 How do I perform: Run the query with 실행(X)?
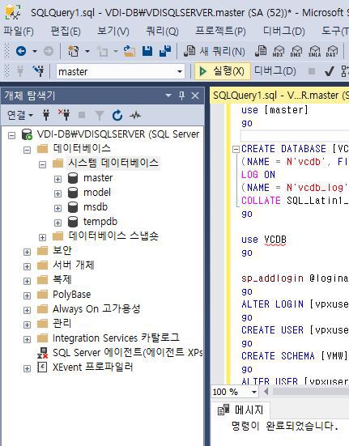pos(222,71)
